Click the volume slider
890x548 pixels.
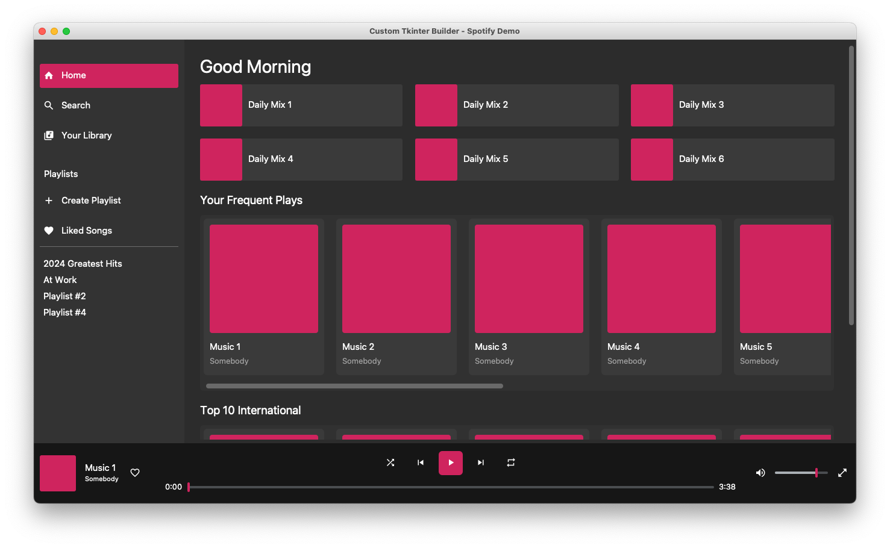coord(800,473)
